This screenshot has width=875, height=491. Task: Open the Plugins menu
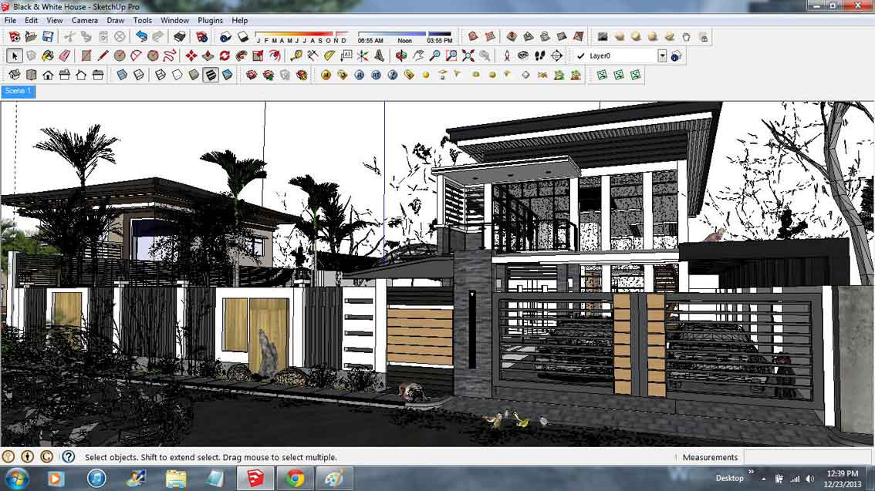211,20
